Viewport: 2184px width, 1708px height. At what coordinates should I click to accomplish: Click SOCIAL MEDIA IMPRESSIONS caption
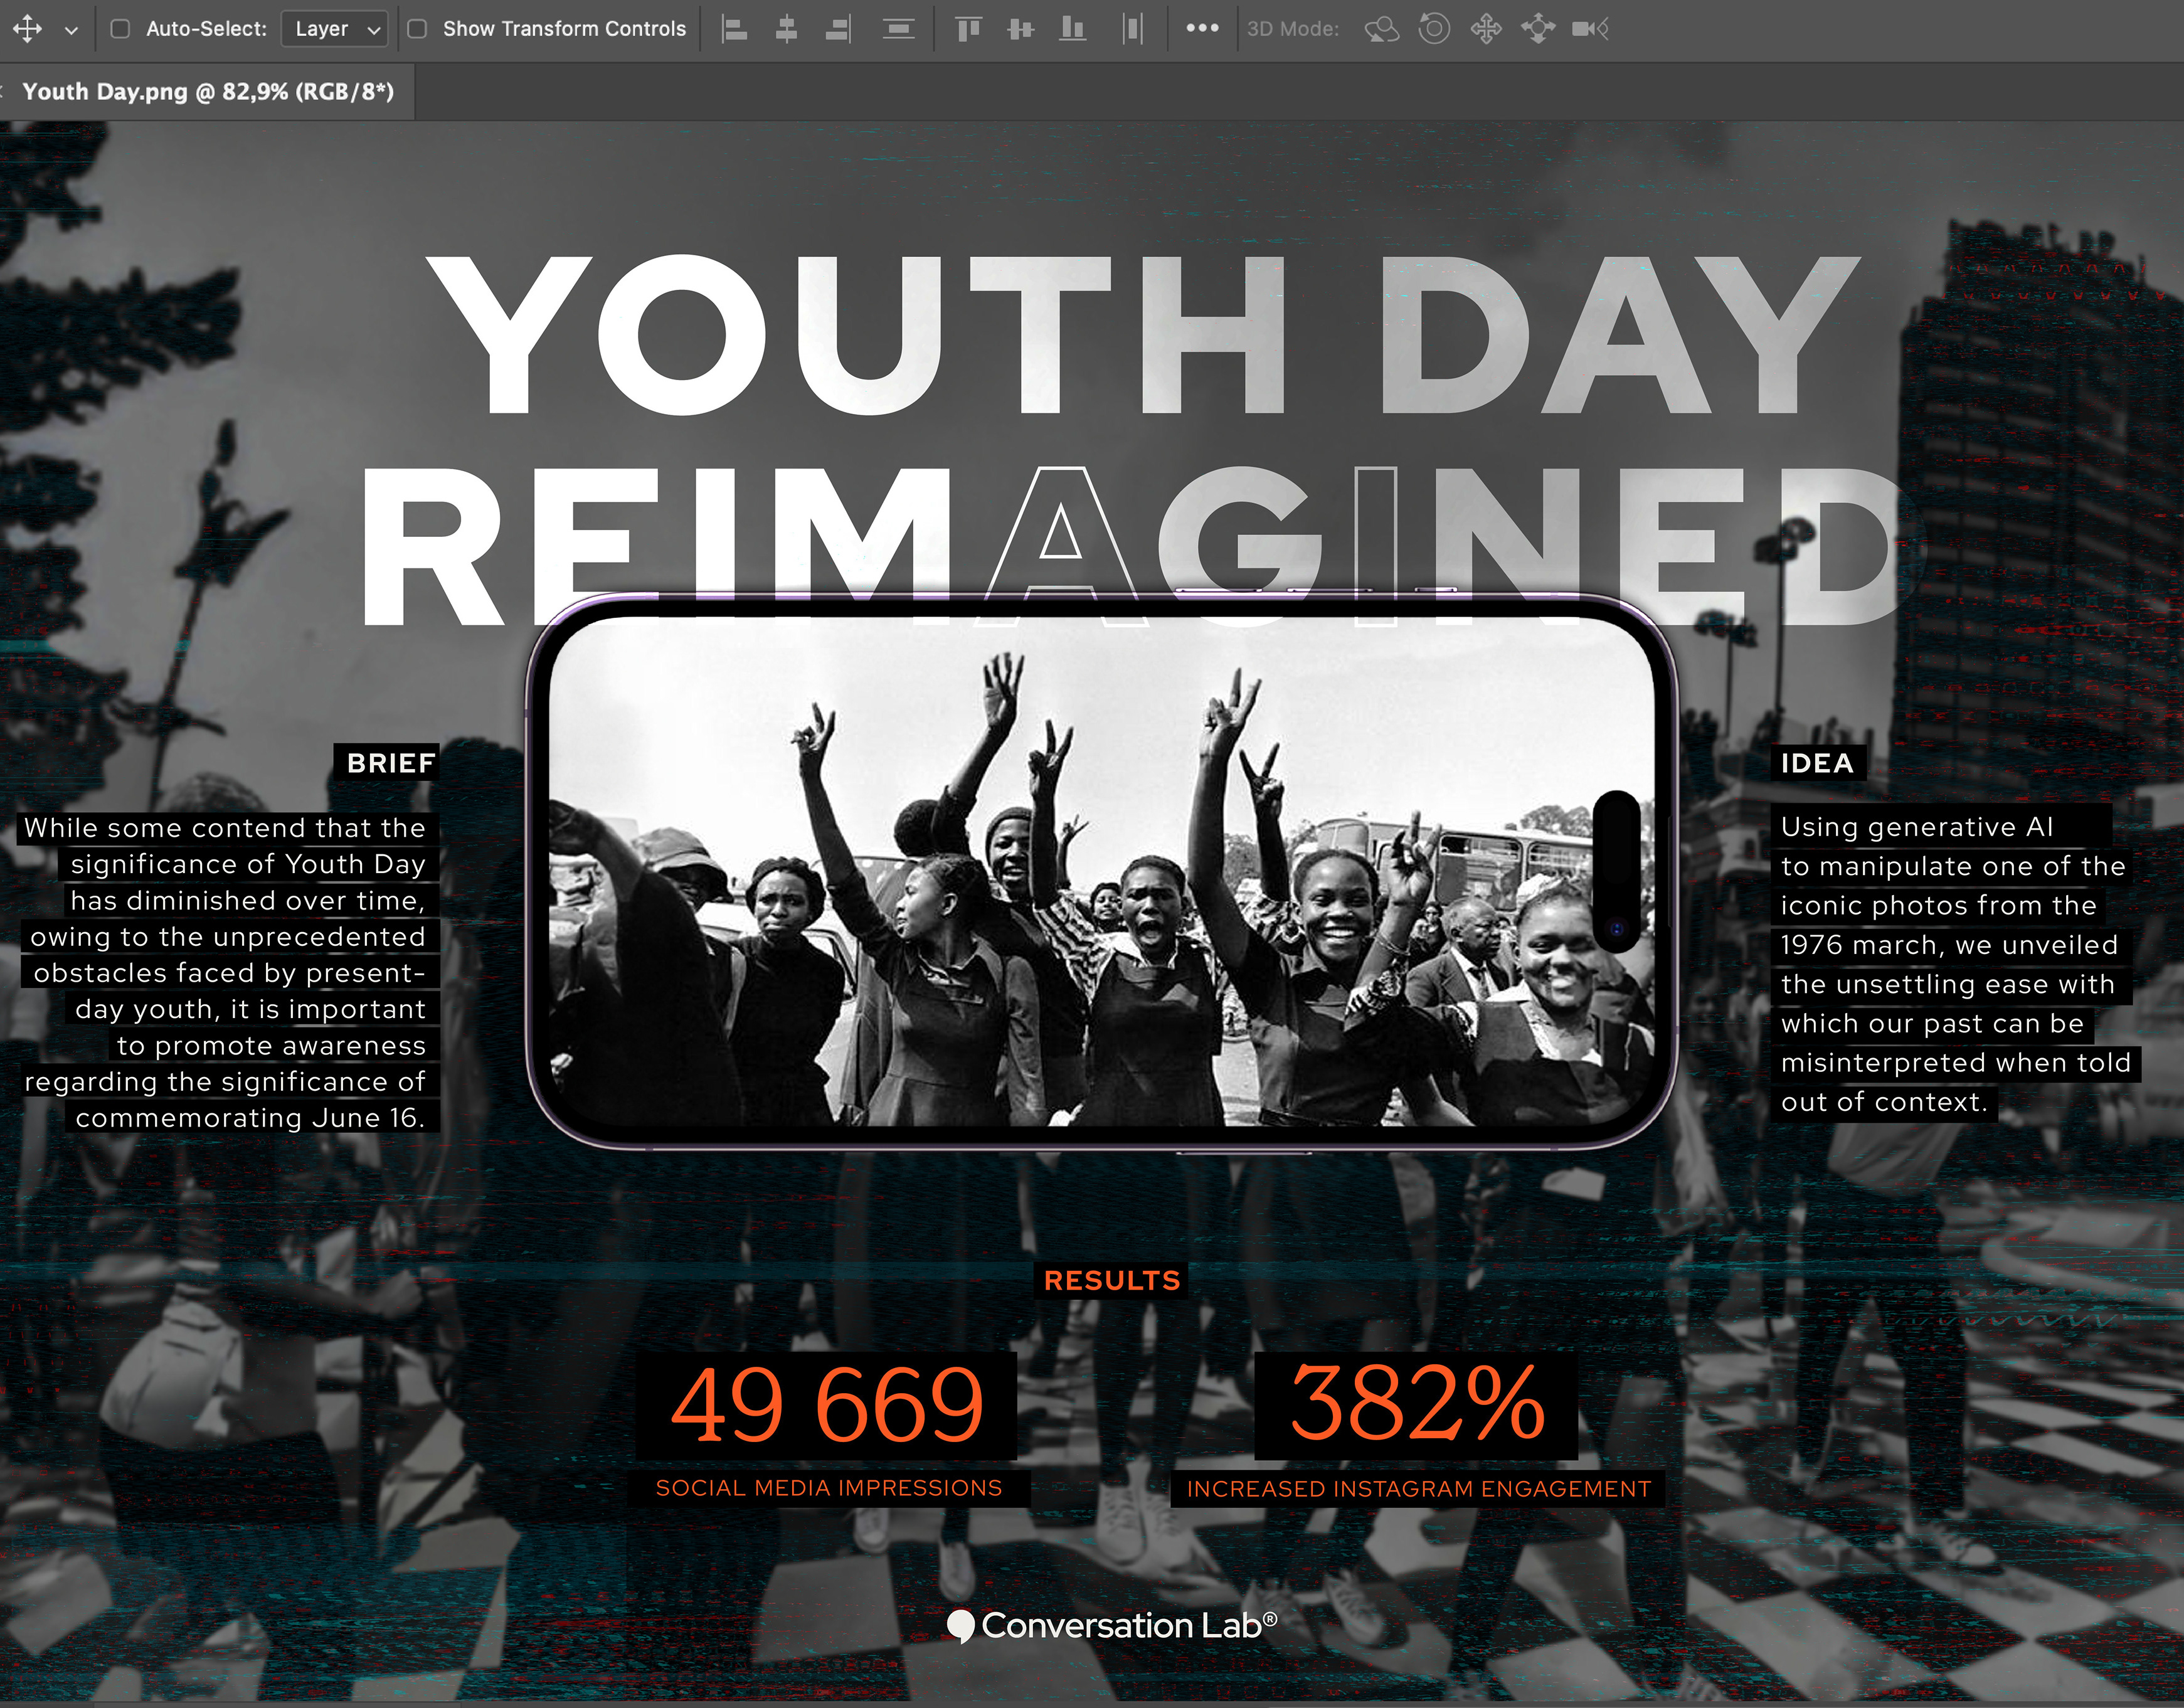pyautogui.click(x=829, y=1488)
